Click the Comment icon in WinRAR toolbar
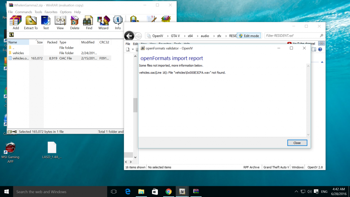This screenshot has height=197, width=350. pos(152,19)
